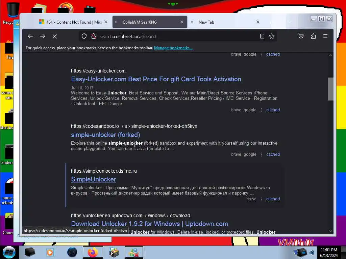Open the Firefox hamburger application menu
Screen dimensions: 346x259
325,36
